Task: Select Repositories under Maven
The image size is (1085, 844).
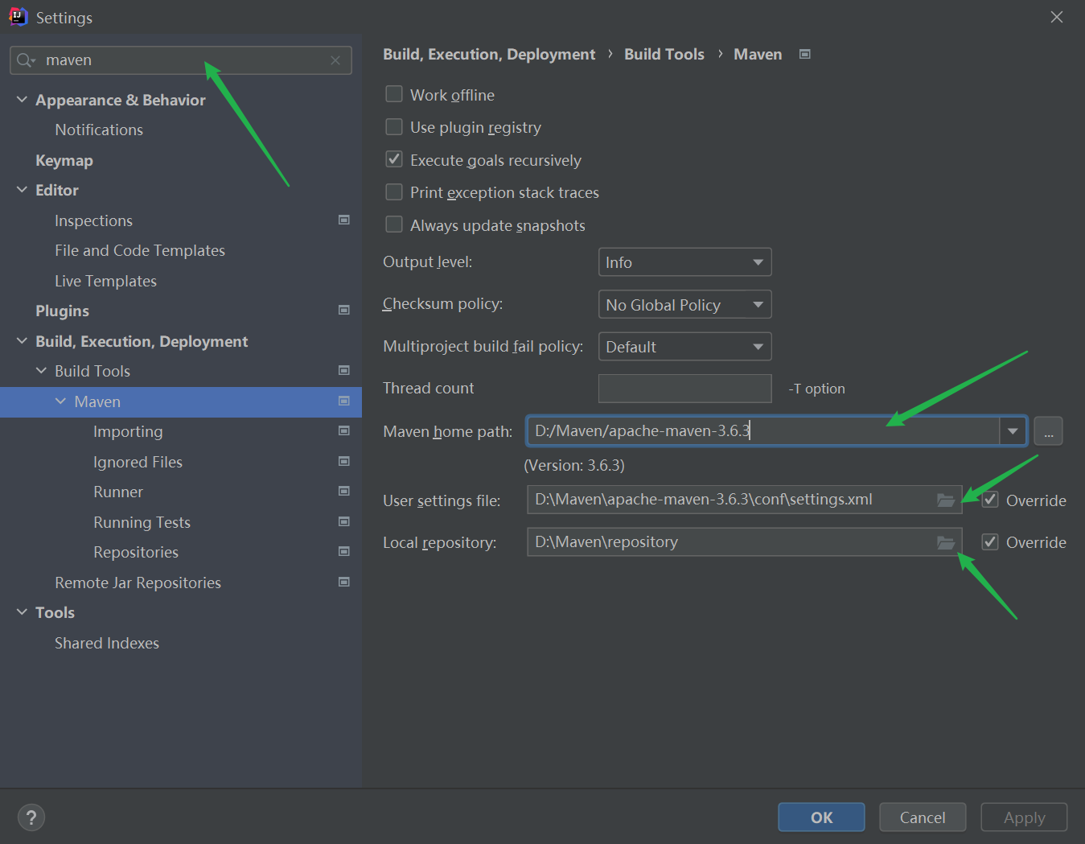Action: click(136, 552)
